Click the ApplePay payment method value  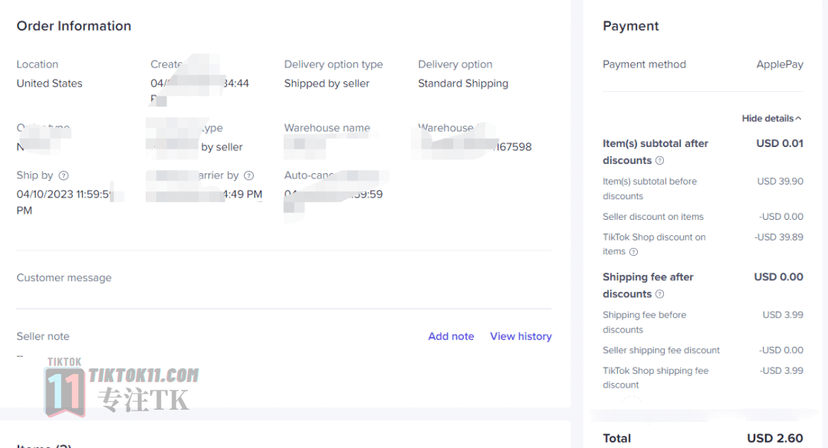[x=780, y=64]
